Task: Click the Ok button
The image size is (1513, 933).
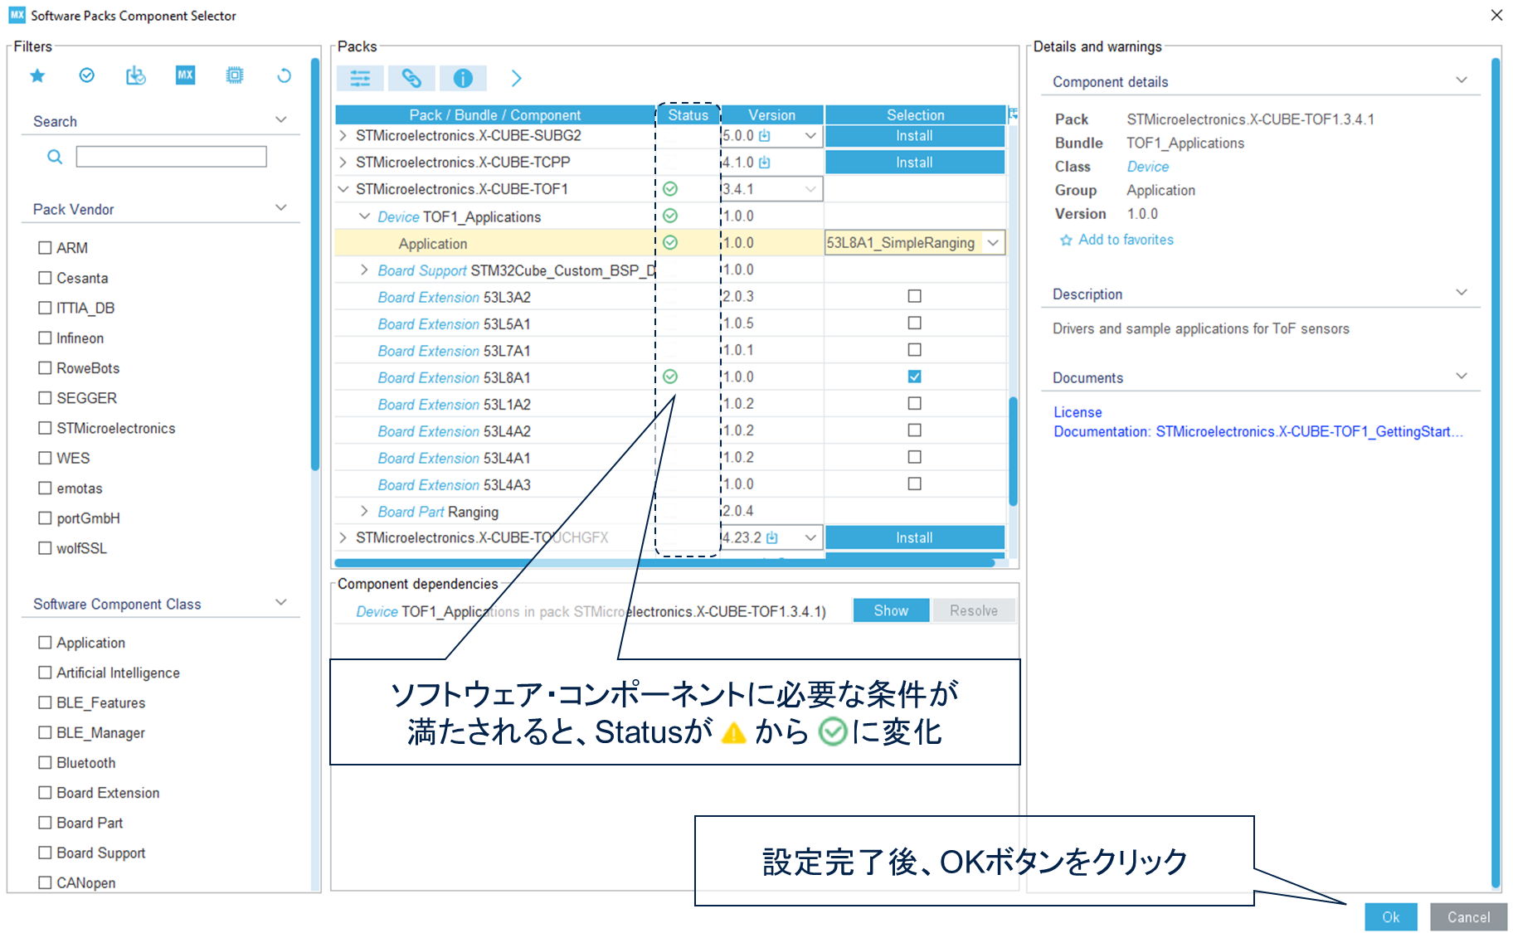Action: coord(1391,916)
